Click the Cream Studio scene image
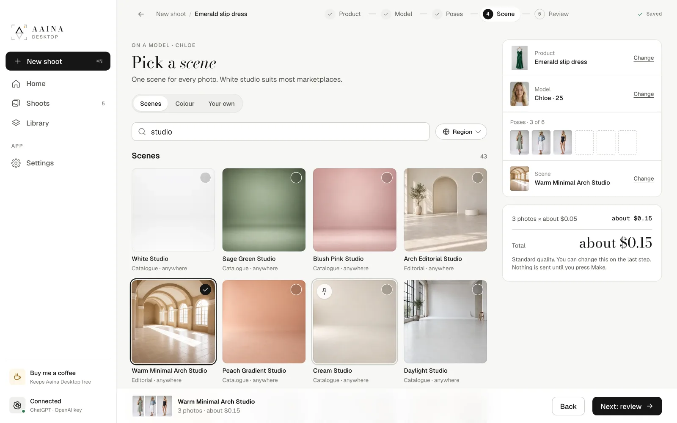677x423 pixels. (355, 321)
